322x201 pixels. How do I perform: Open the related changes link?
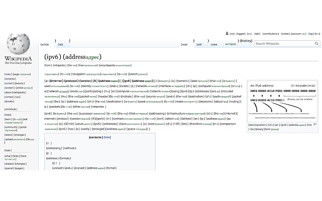pyautogui.click(x=16, y=164)
